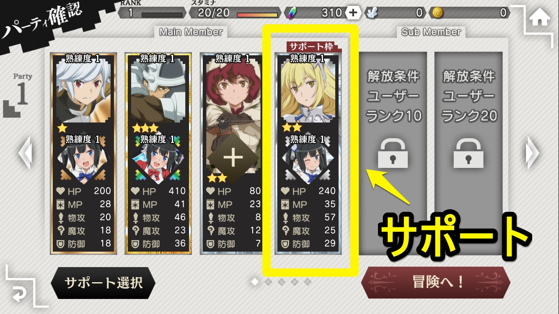Tap the stamina gauge bar

tap(257, 15)
